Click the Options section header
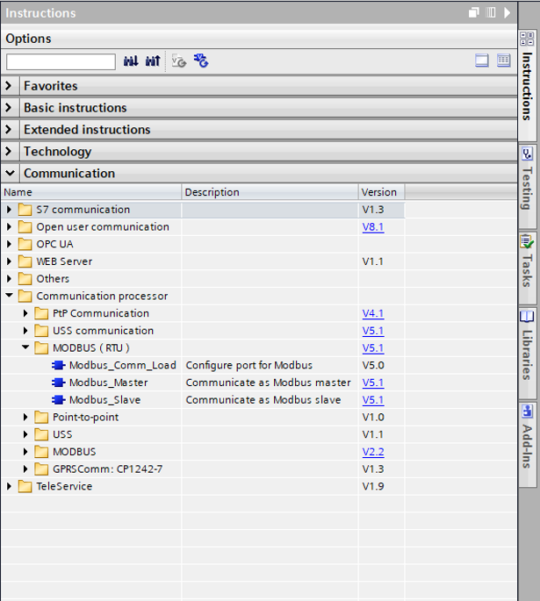This screenshot has width=540, height=601. coord(259,39)
